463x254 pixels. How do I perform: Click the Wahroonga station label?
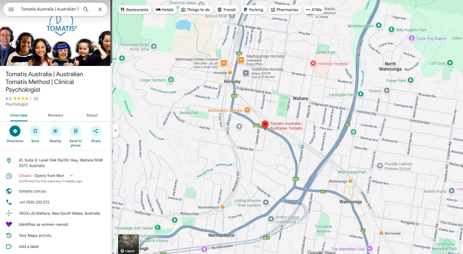(338, 181)
